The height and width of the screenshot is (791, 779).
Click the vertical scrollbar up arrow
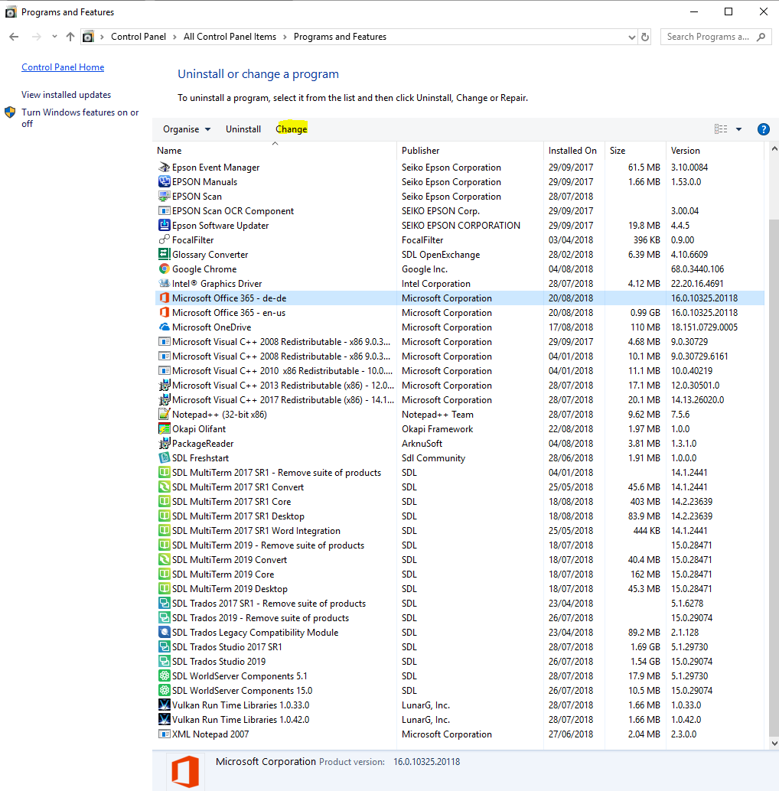coord(774,149)
